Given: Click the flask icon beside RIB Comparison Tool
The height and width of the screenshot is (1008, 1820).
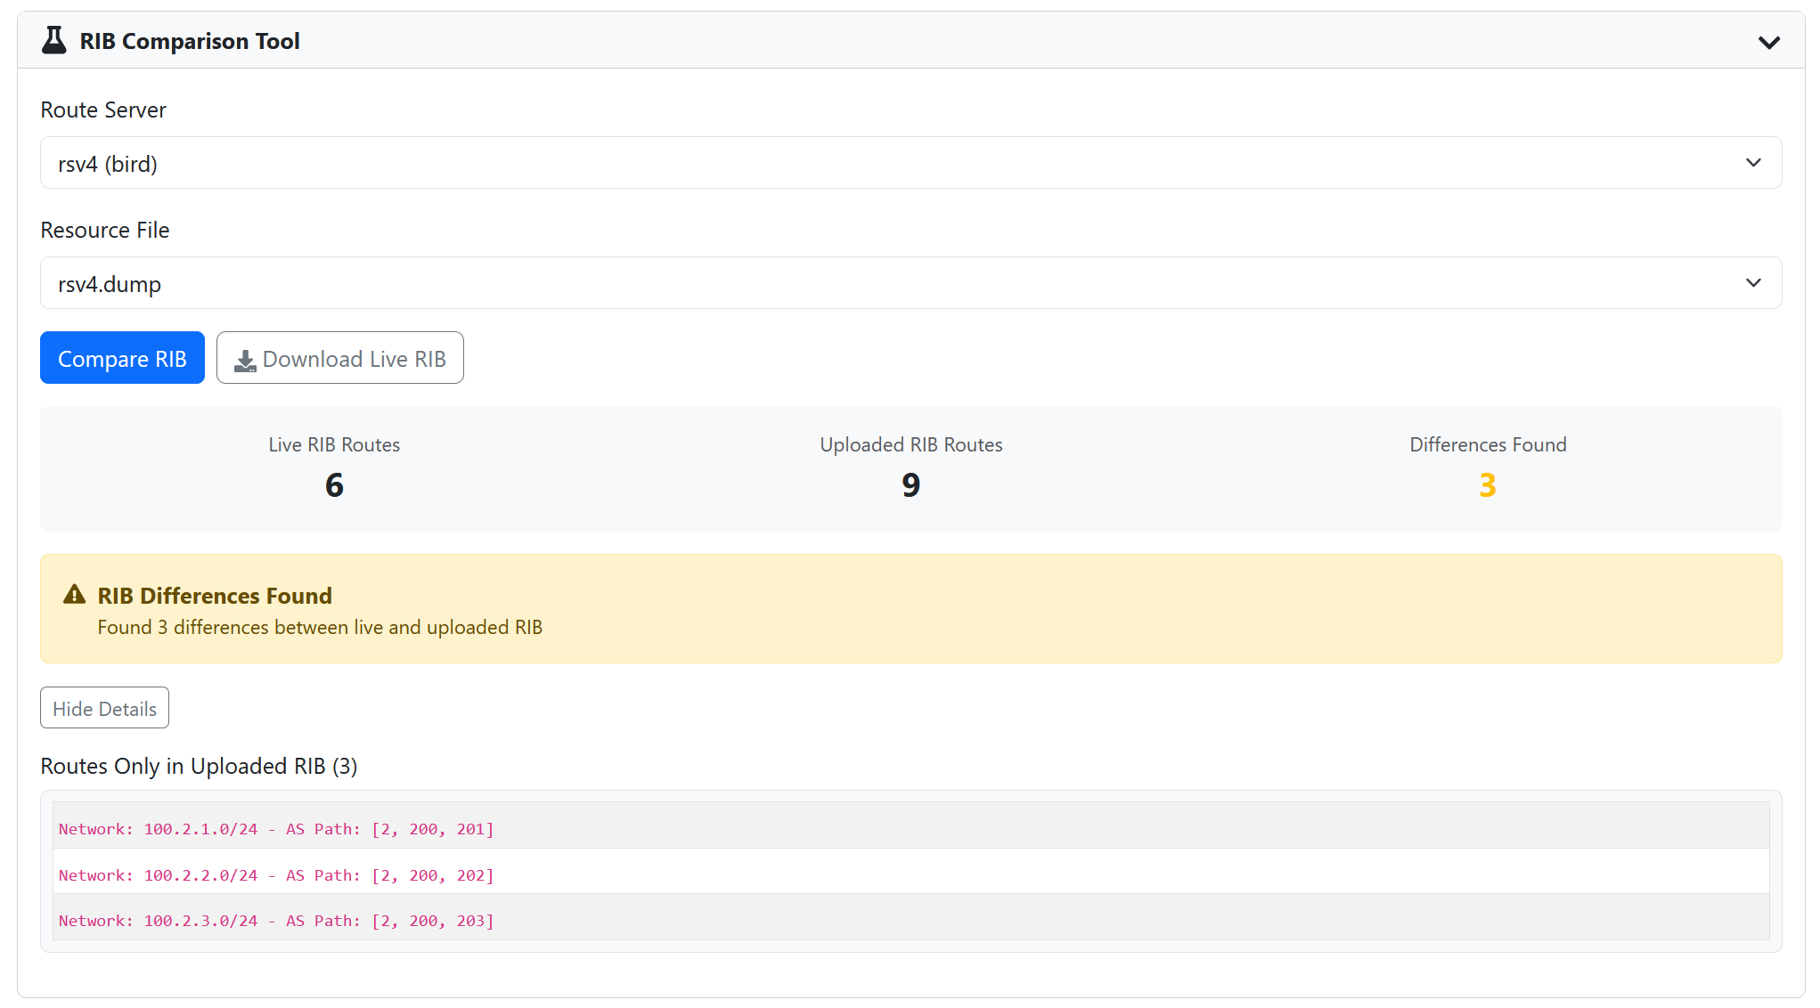Looking at the screenshot, I should point(54,41).
